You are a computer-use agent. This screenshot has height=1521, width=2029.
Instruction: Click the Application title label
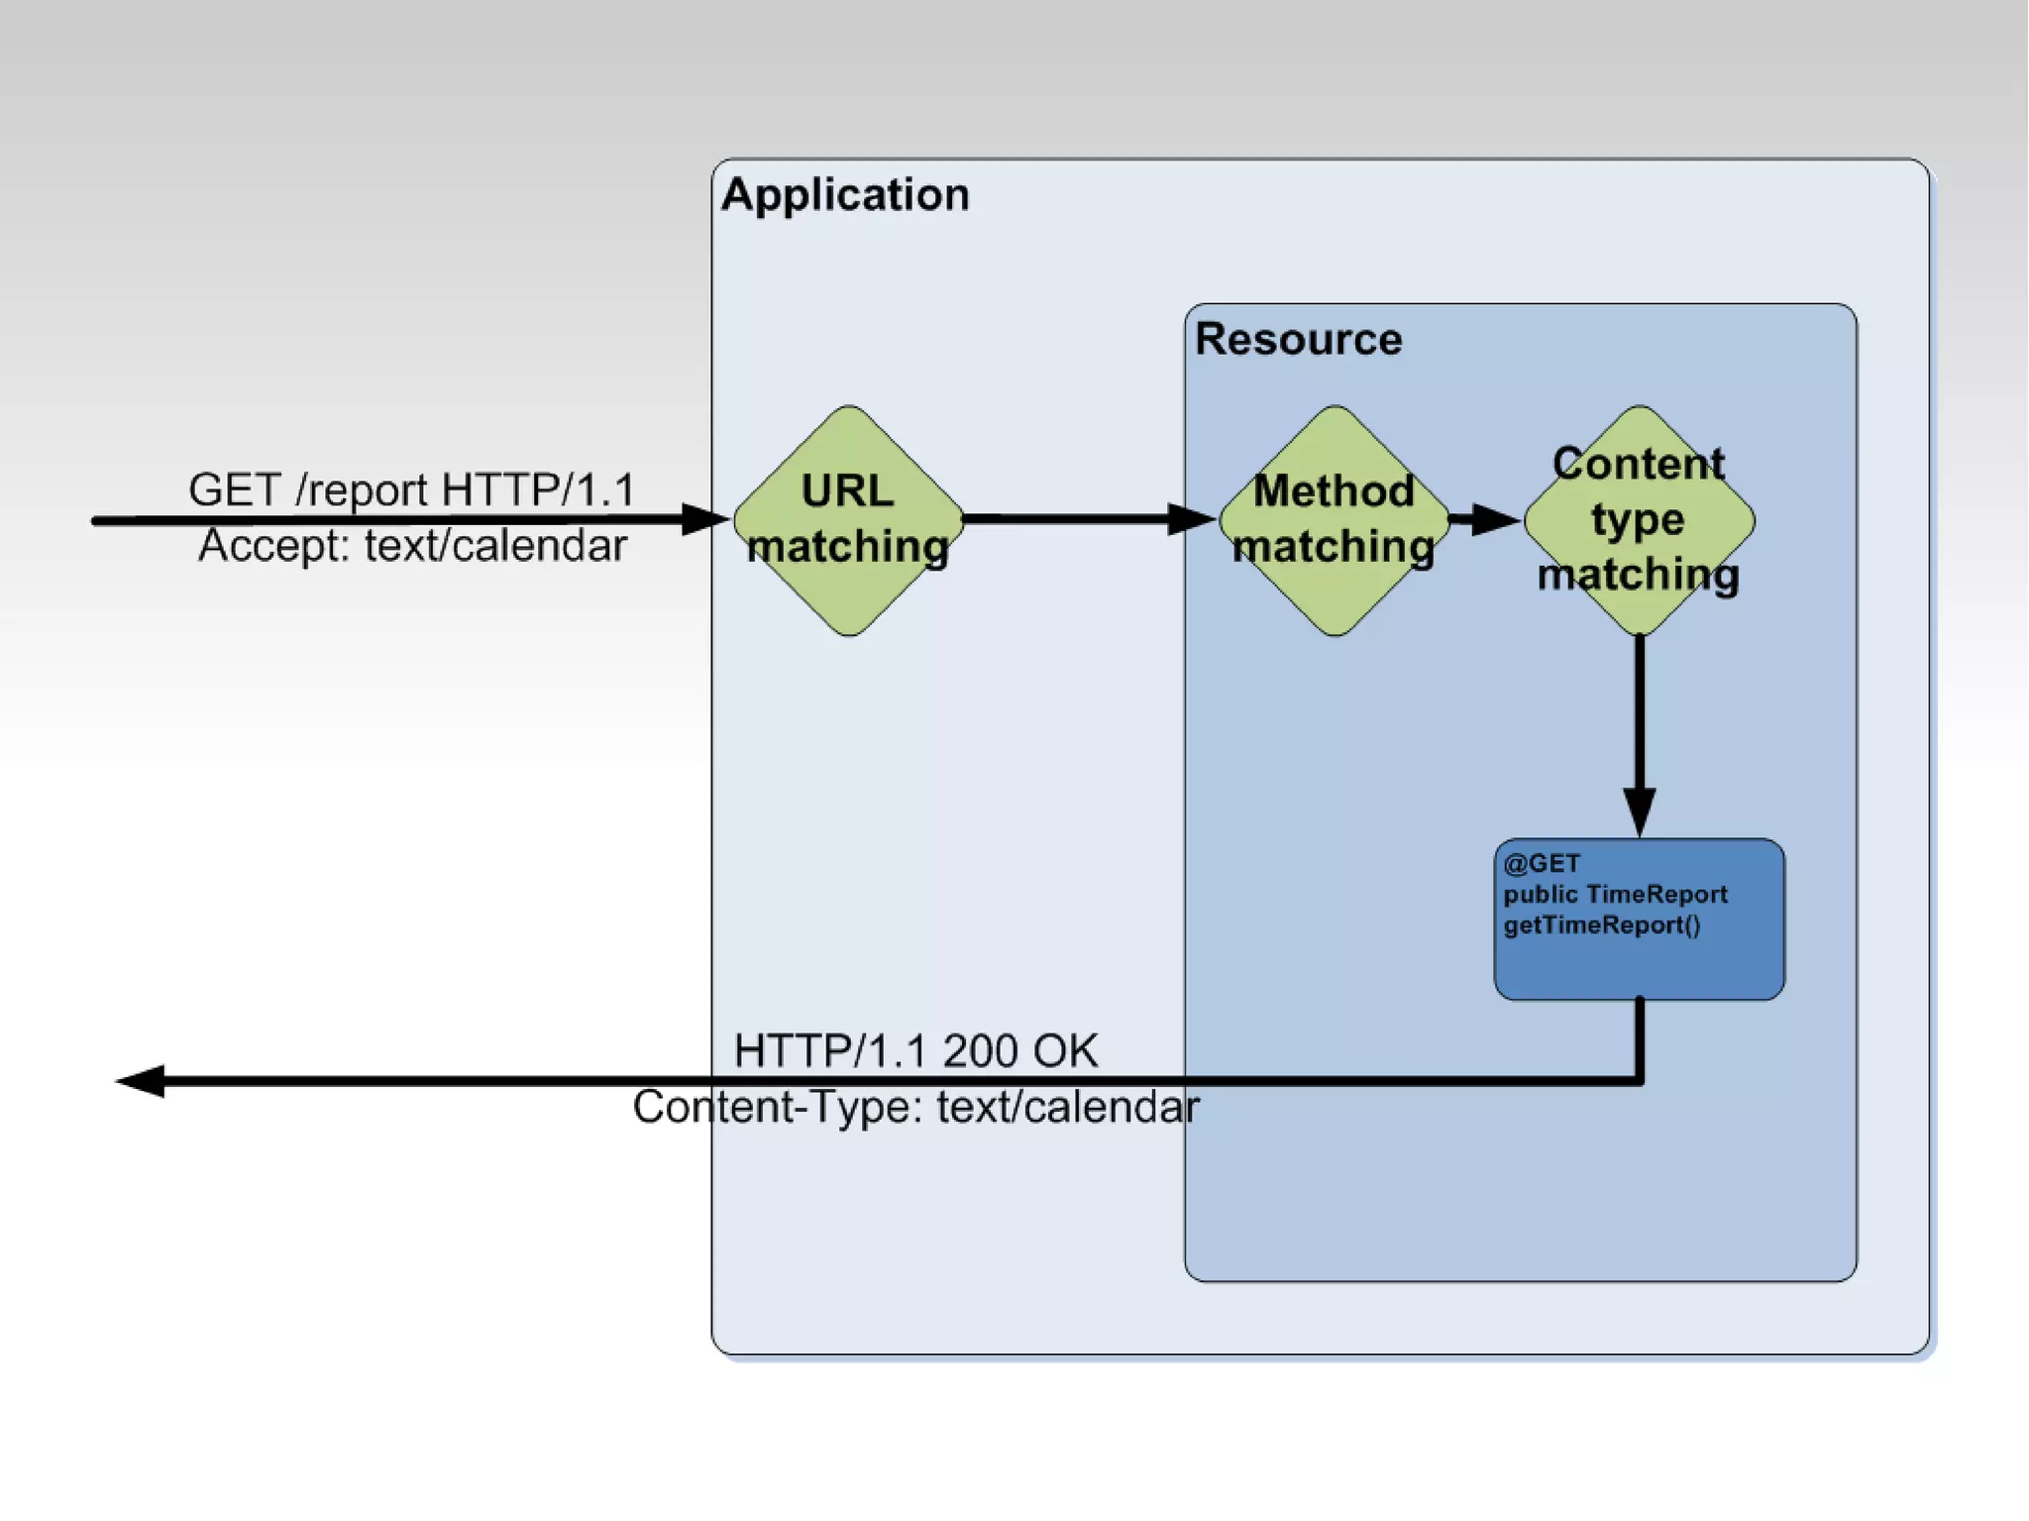tap(845, 194)
